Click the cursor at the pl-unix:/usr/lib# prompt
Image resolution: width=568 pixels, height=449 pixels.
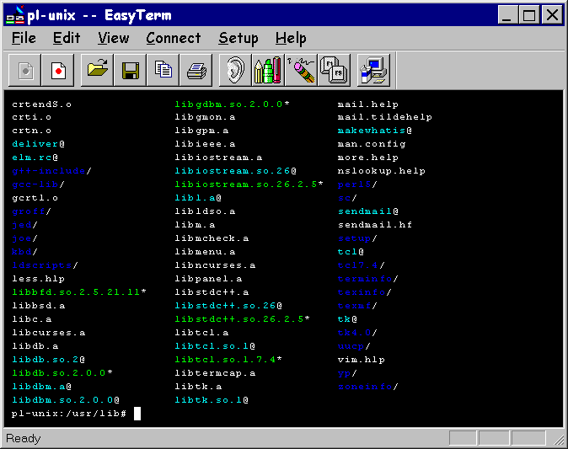pyautogui.click(x=137, y=414)
